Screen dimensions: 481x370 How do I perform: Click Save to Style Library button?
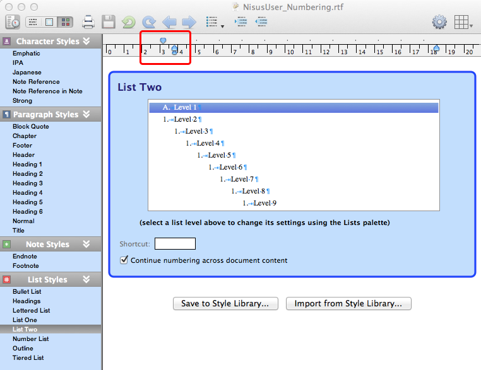pos(225,304)
